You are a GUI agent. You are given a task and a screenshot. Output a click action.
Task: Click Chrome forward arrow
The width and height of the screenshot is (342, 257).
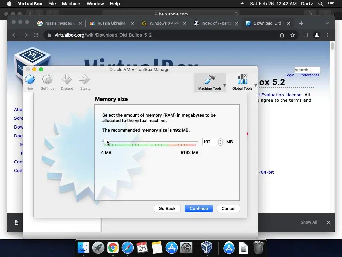[x=25, y=35]
